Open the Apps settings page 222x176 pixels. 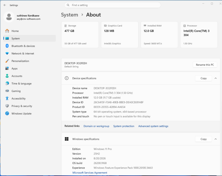coord(30,68)
